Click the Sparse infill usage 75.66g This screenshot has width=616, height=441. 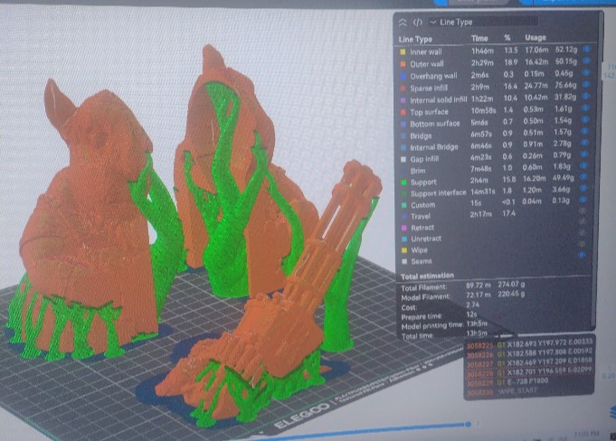click(x=565, y=85)
